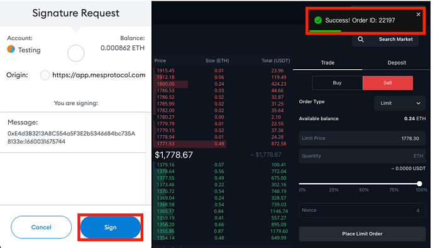This screenshot has width=440, height=248.
Task: Select the 1785.99 ask price row
Action: coord(223,104)
